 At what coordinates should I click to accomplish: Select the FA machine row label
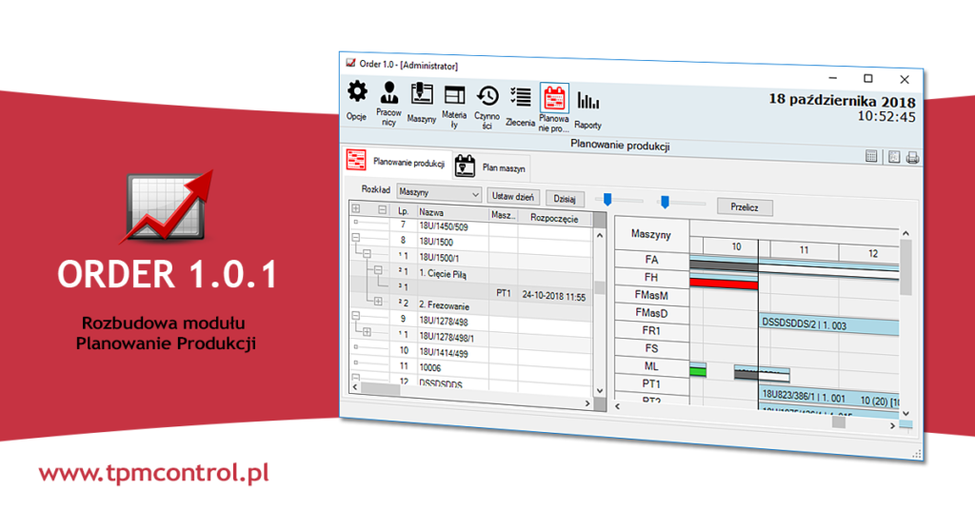click(x=651, y=260)
